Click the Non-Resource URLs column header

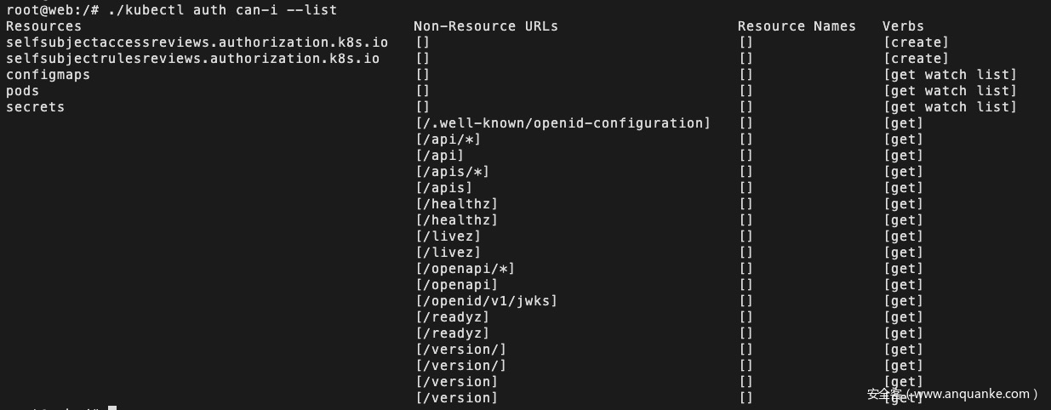[486, 26]
